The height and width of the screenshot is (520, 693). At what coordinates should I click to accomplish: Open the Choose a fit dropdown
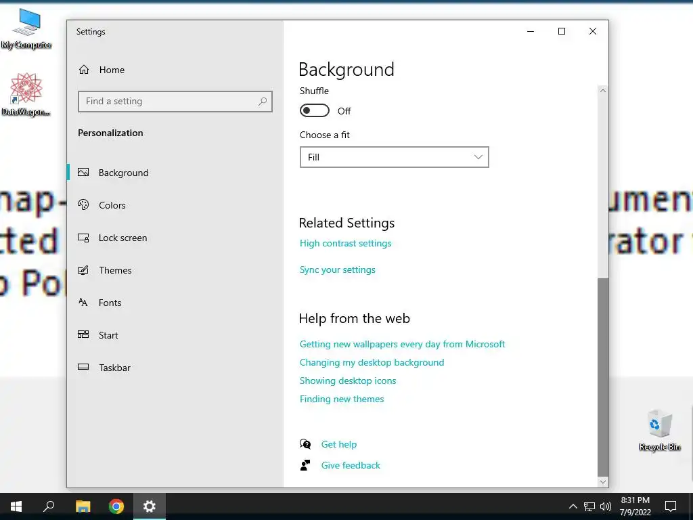click(395, 157)
